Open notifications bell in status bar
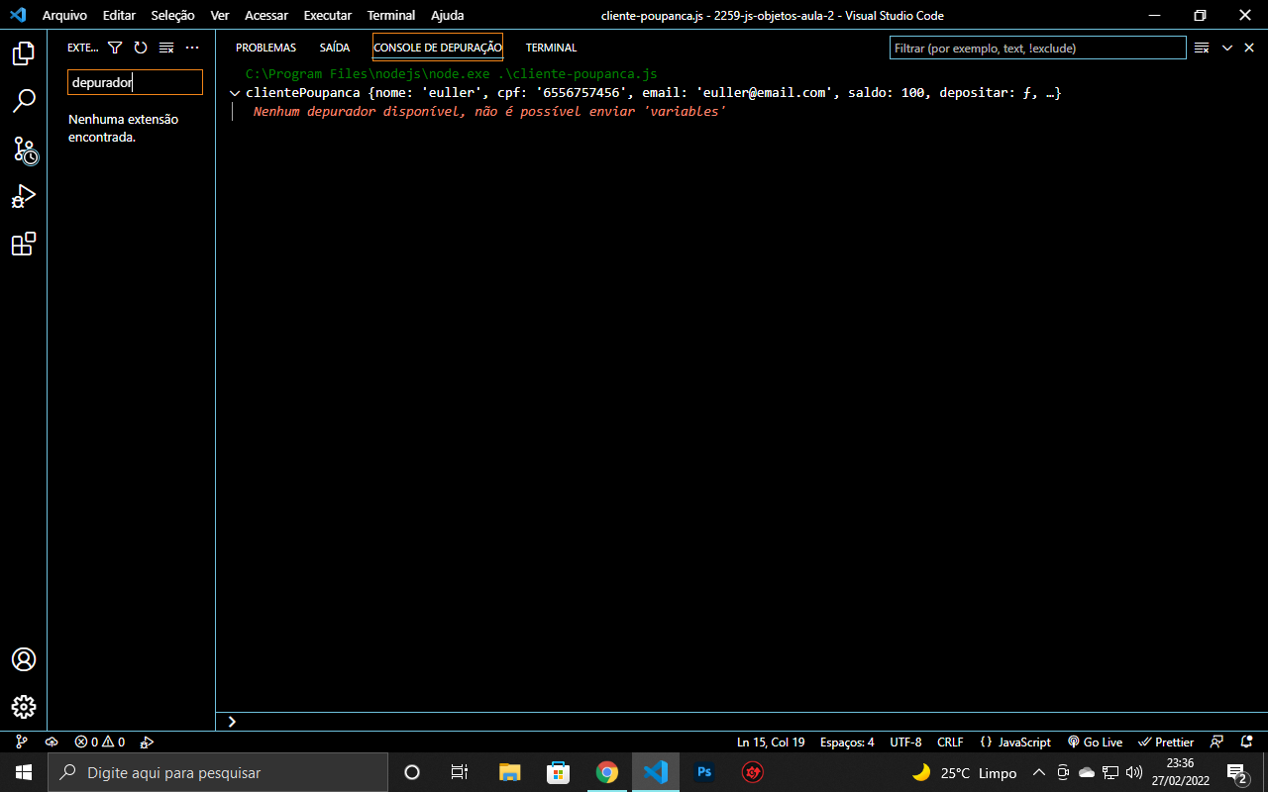This screenshot has height=792, width=1268. [1247, 742]
